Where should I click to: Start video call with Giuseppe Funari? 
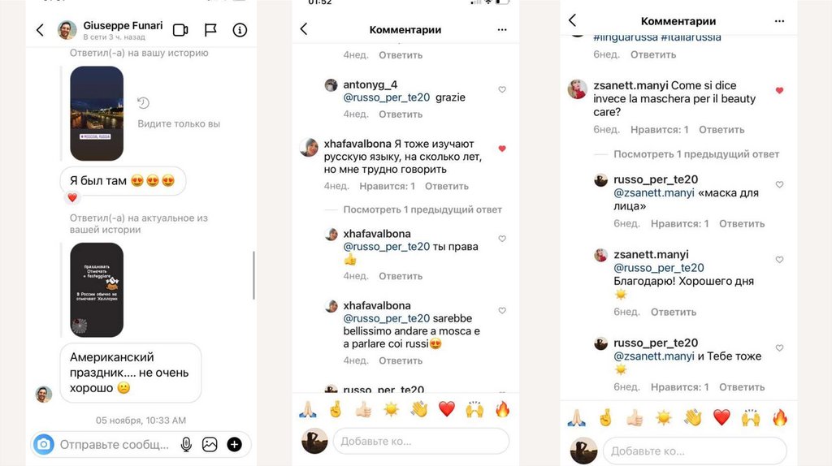180,30
